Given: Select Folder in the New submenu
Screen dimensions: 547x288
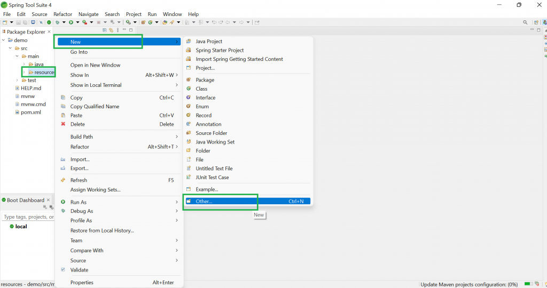Looking at the screenshot, I should click(x=248, y=151).
